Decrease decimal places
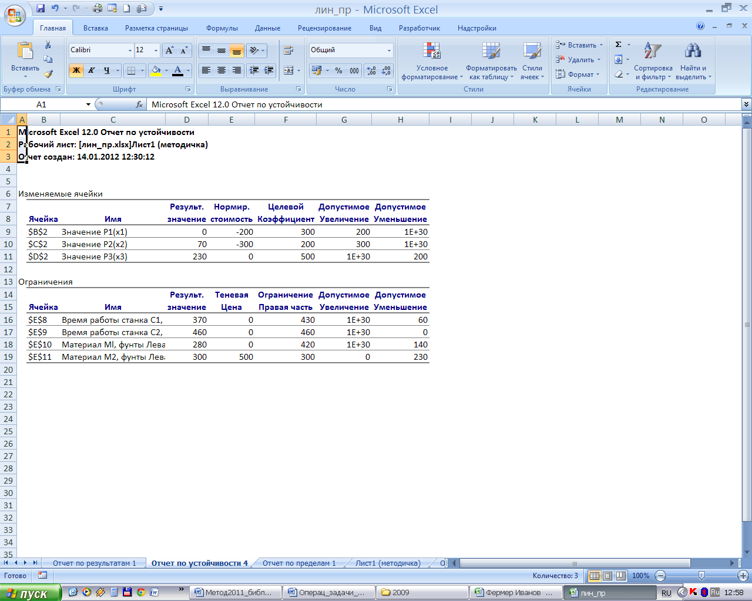The width and height of the screenshot is (752, 601). pos(387,70)
